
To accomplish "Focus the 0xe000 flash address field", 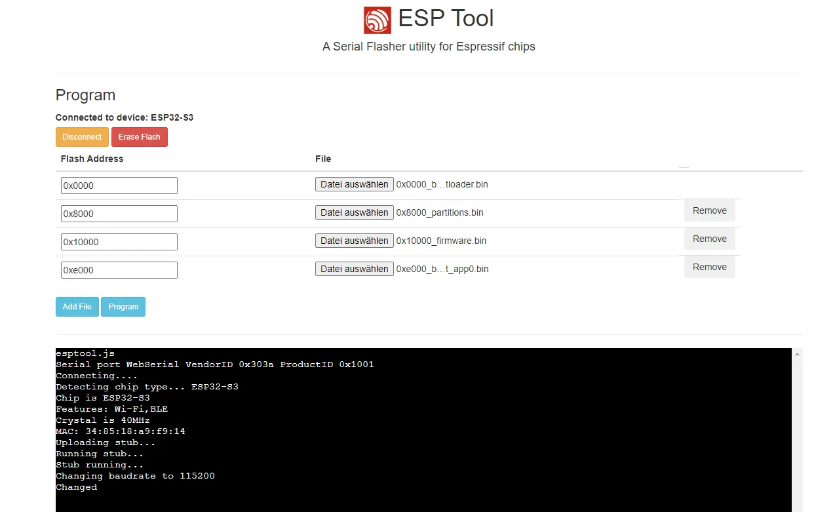I will point(119,270).
